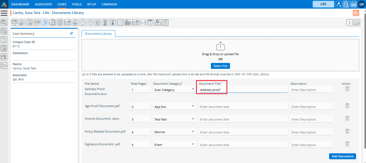This screenshot has width=366, height=163.
Task: Select the Documents Library tab
Action: 98,34
